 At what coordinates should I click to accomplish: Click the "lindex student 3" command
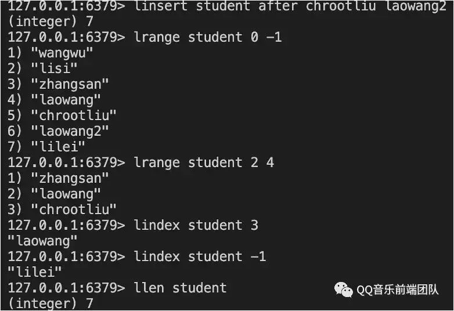(196, 225)
